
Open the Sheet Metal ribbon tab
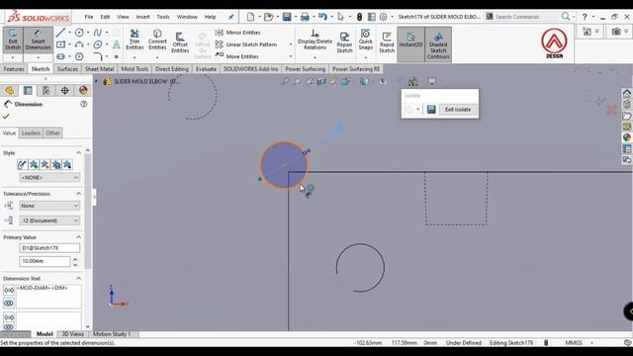[99, 69]
